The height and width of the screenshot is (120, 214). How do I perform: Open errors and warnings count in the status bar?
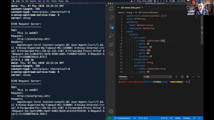(143, 118)
